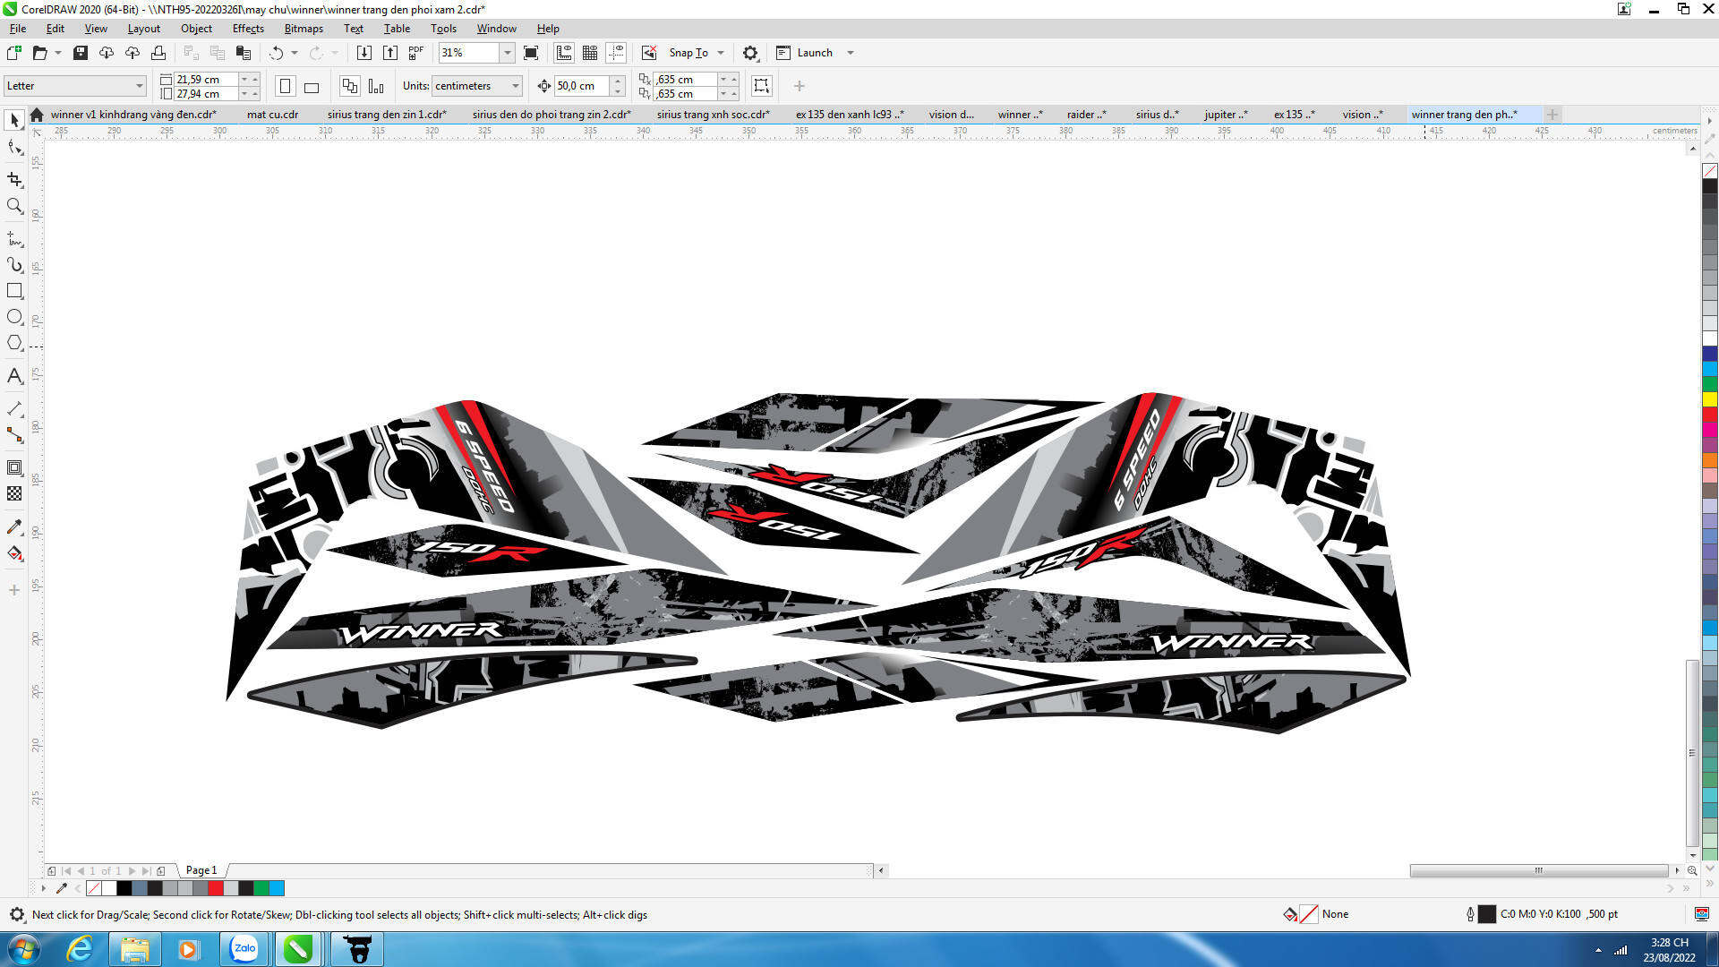Open the Bitmaps menu

(304, 29)
